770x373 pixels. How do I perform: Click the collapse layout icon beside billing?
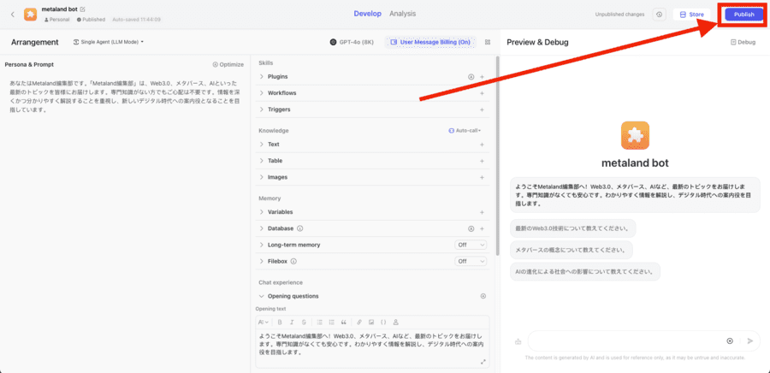(x=488, y=42)
